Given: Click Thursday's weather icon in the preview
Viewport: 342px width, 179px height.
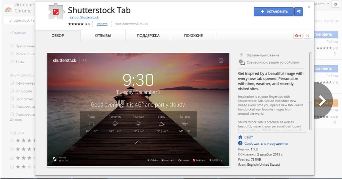Looking at the screenshot, I should coord(138,124).
